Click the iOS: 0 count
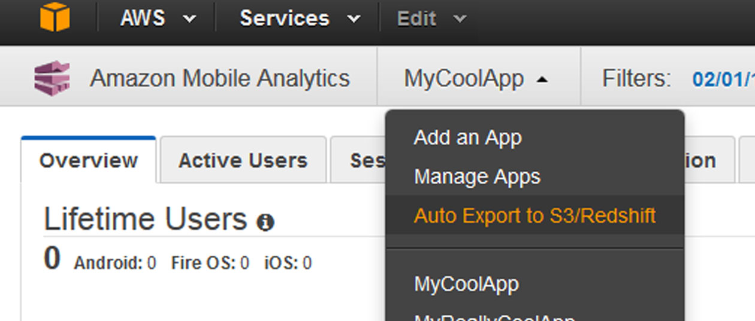755x321 pixels. click(288, 263)
